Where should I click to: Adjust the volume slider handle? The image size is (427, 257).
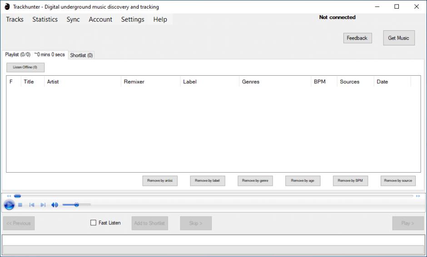(x=76, y=204)
